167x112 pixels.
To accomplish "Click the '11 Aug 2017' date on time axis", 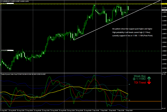I will point(4,110).
